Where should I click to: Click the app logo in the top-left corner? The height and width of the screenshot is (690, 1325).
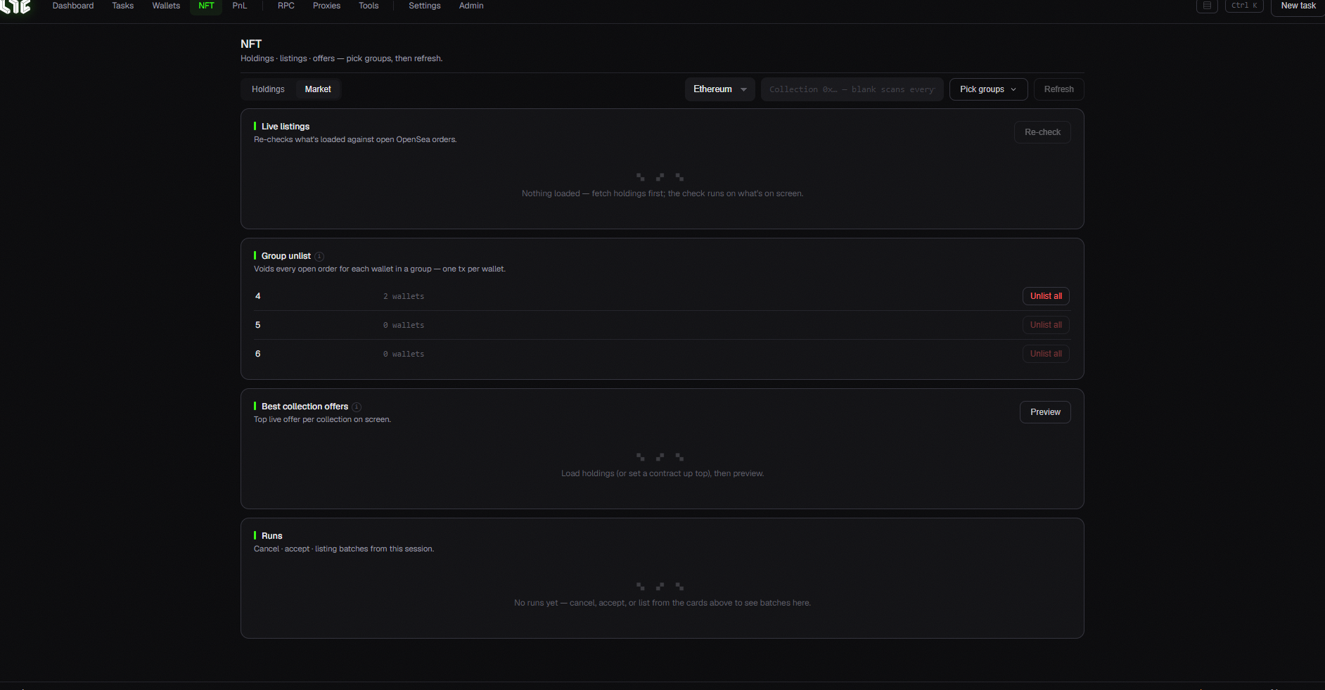[15, 6]
